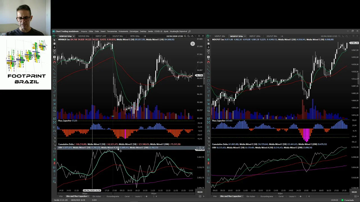Add a new chart tab after PETR4 5Min
This screenshot has width=360, height=202.
click(145, 36)
